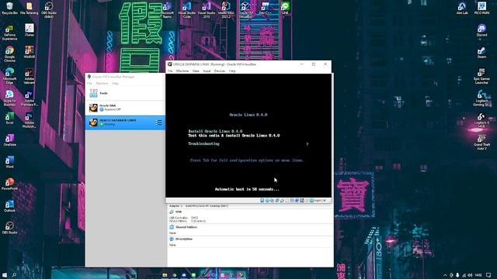Screen dimensions: 497x279
Task: Open the Adobe Photoshop desktop shortcut
Action: click(x=30, y=120)
